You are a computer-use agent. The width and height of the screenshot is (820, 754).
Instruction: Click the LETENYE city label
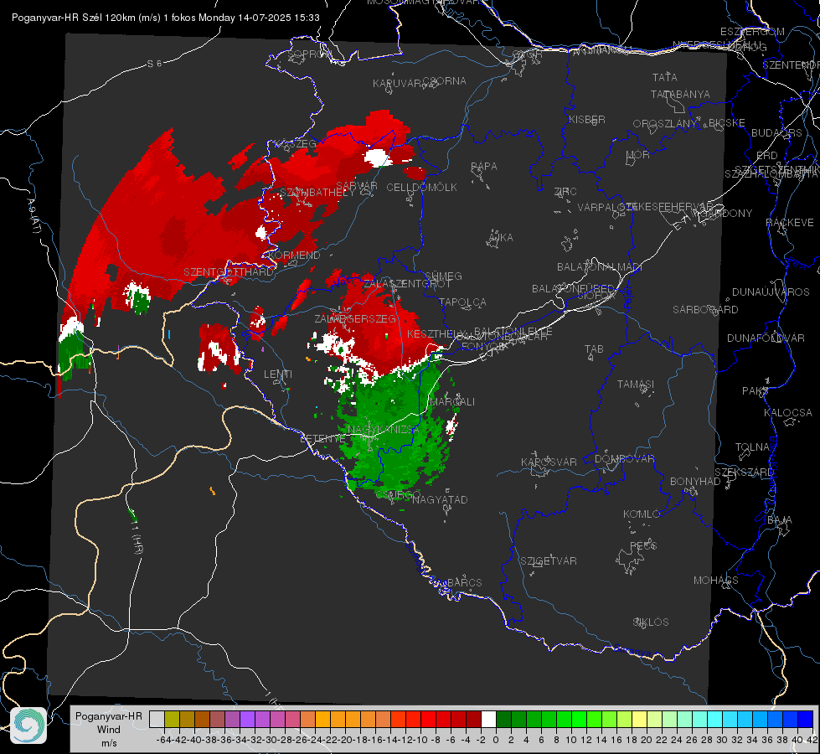pyautogui.click(x=322, y=438)
